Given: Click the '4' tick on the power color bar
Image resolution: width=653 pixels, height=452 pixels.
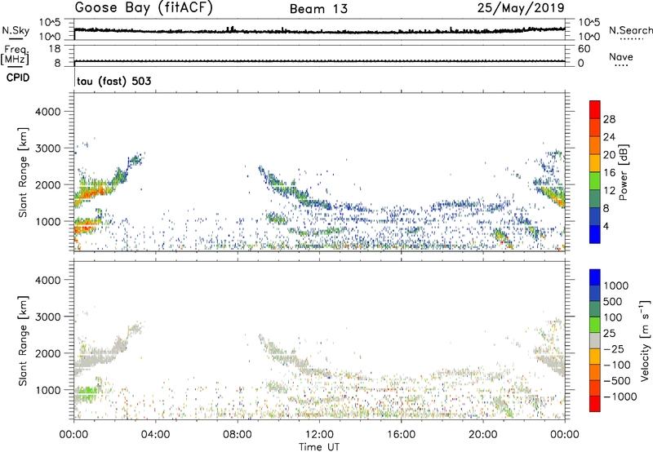Looking at the screenshot, I should 606,226.
